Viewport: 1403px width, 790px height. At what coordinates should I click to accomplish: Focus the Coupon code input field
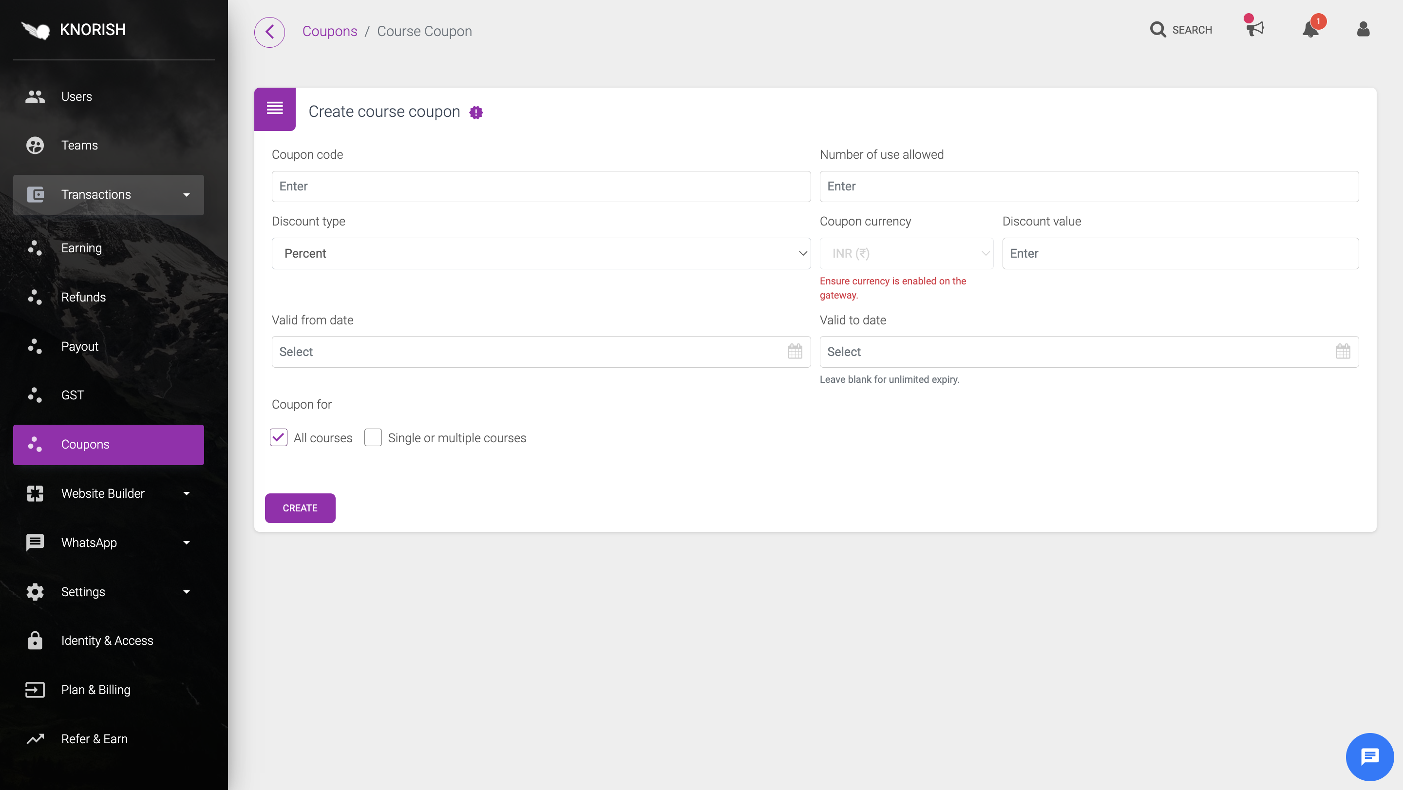click(541, 186)
